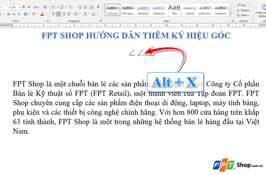Shrink the font size with Shrink Font icon

click(x=29, y=7)
